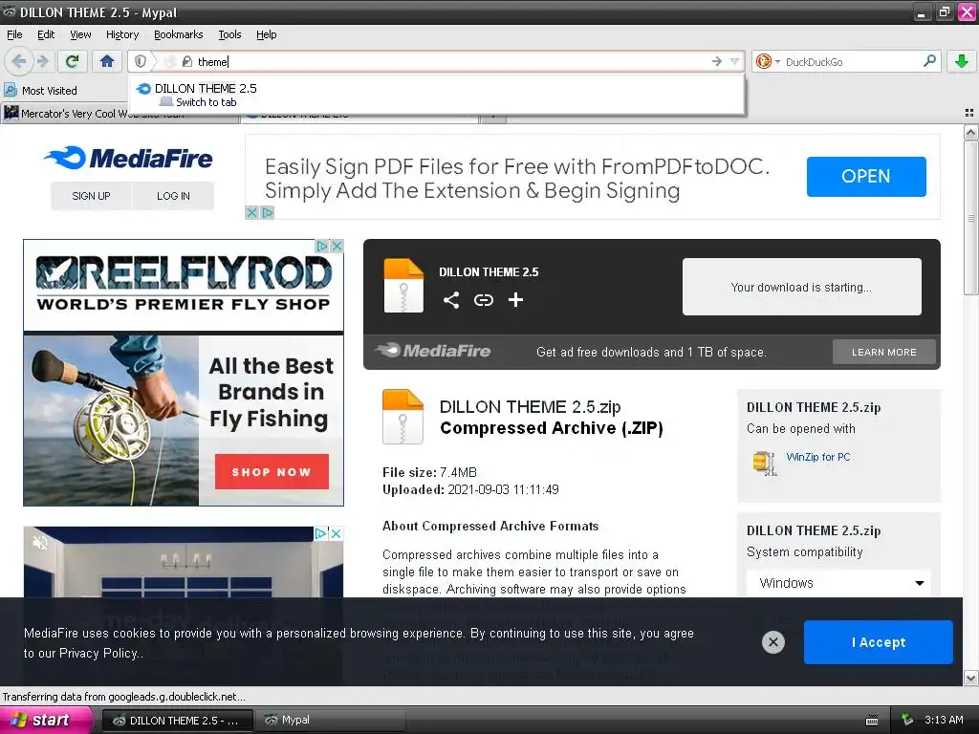Screen dimensions: 979x734
Task: Open AdChoices icon under banner ad
Action: point(268,213)
